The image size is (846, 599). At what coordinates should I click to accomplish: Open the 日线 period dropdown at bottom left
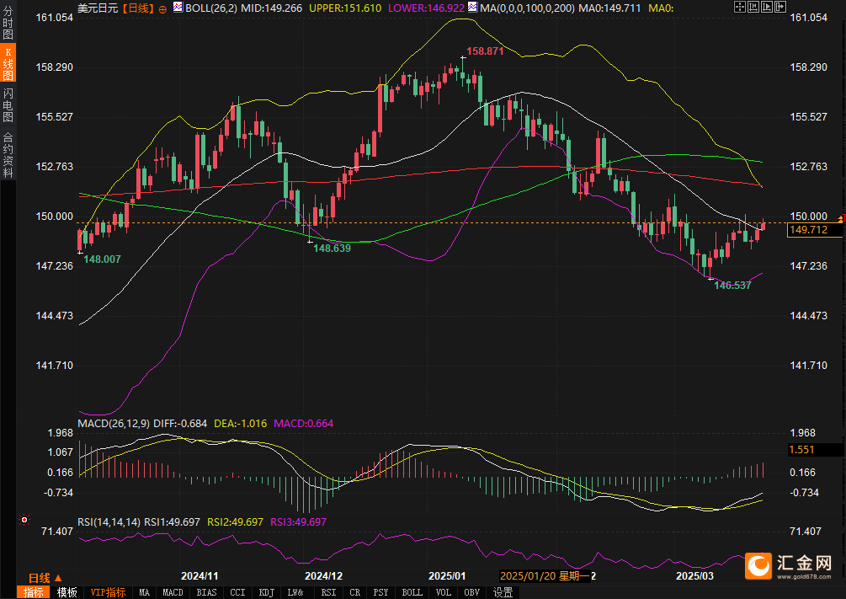(x=45, y=578)
